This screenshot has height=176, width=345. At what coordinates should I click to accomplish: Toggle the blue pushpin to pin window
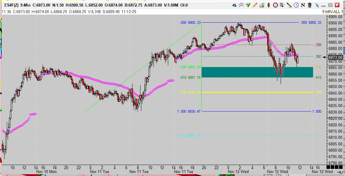point(316,5)
